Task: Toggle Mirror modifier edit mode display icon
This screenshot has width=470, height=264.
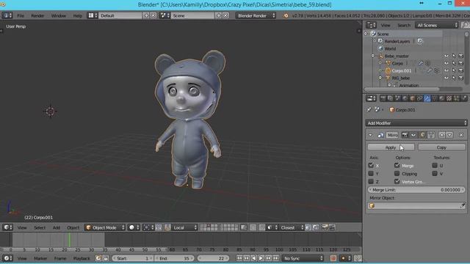Action: pyautogui.click(x=422, y=135)
